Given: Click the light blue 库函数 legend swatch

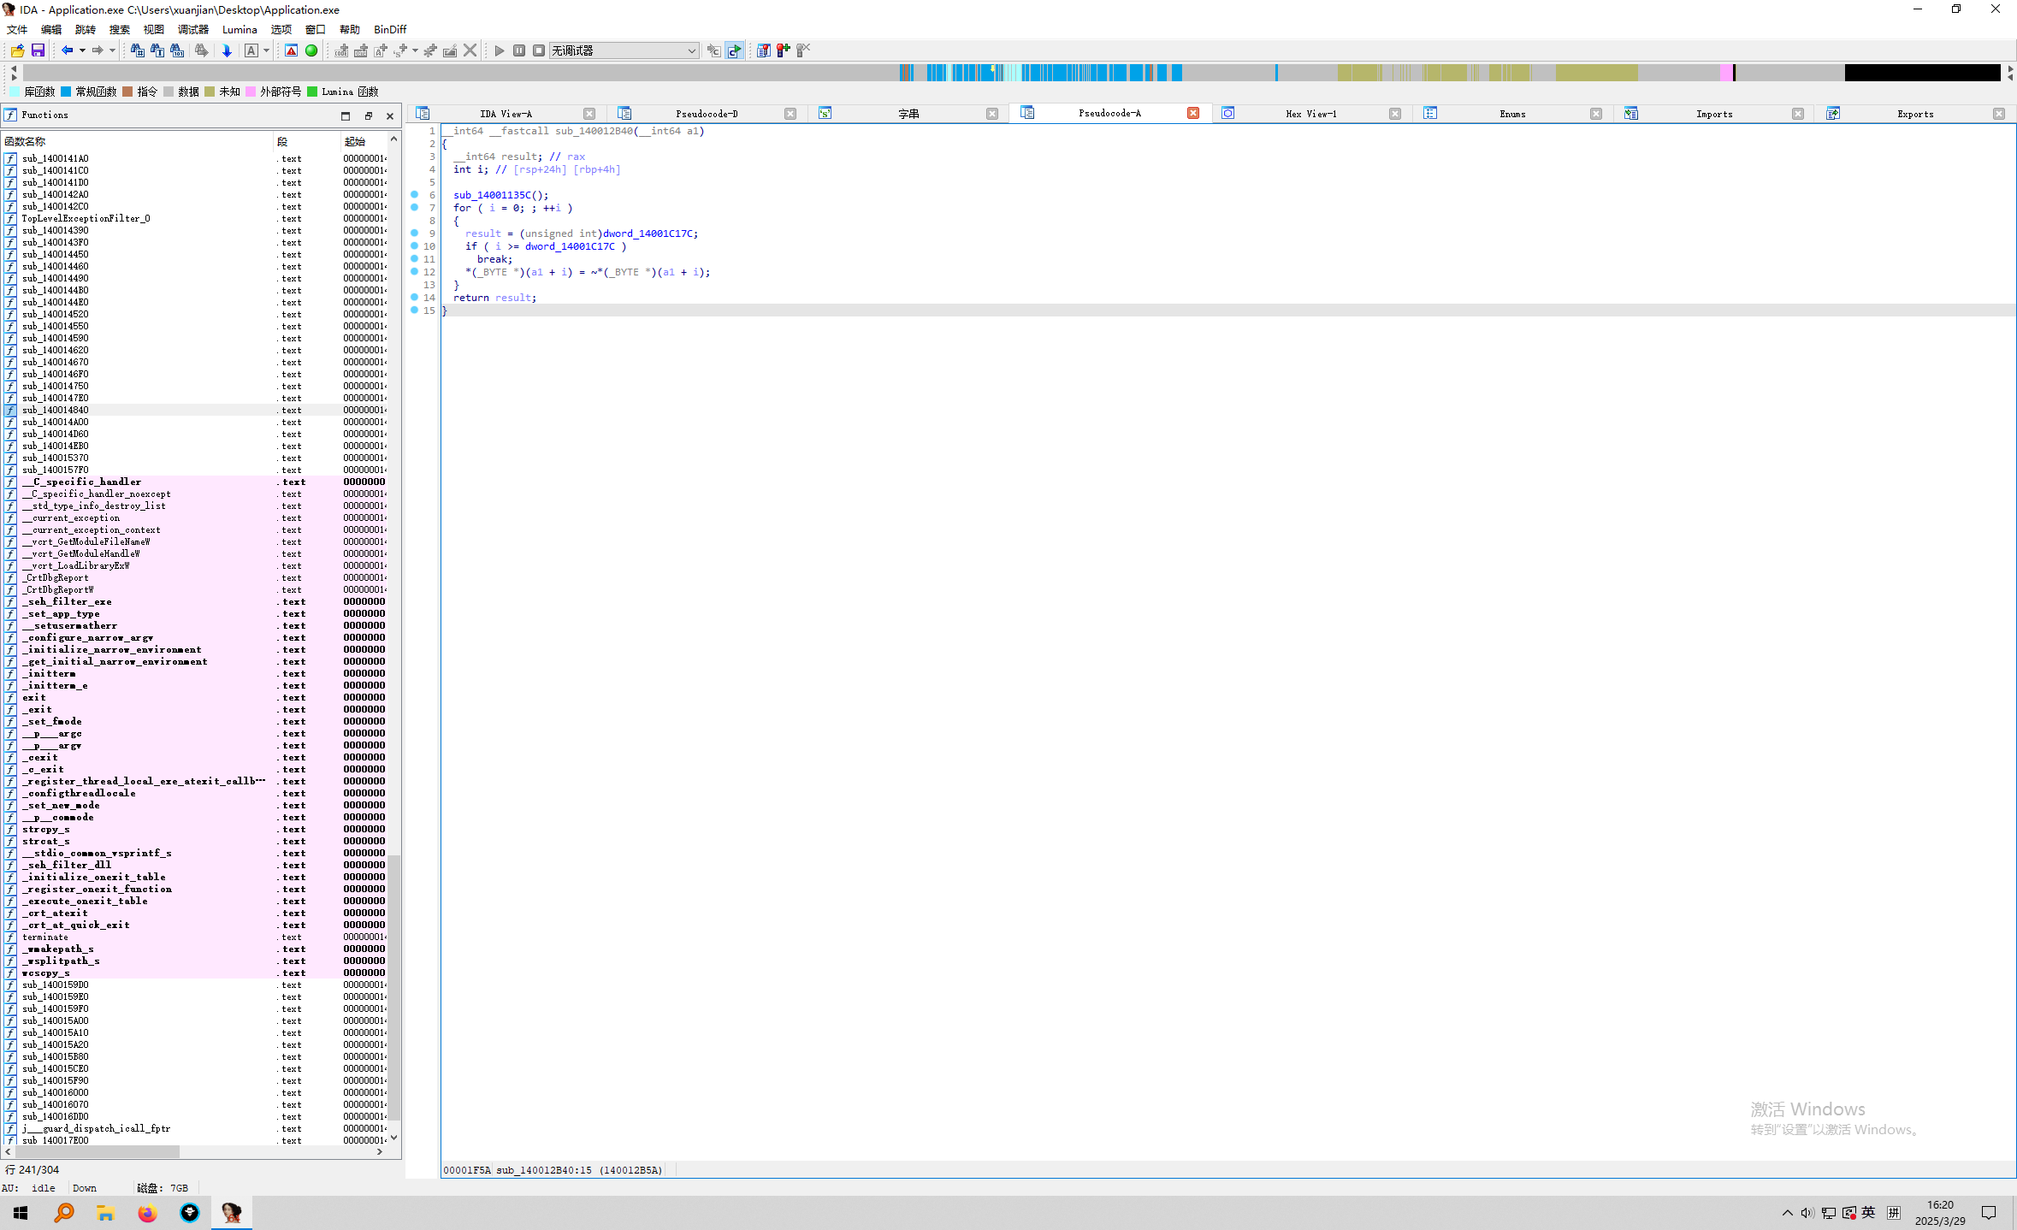Looking at the screenshot, I should (15, 92).
